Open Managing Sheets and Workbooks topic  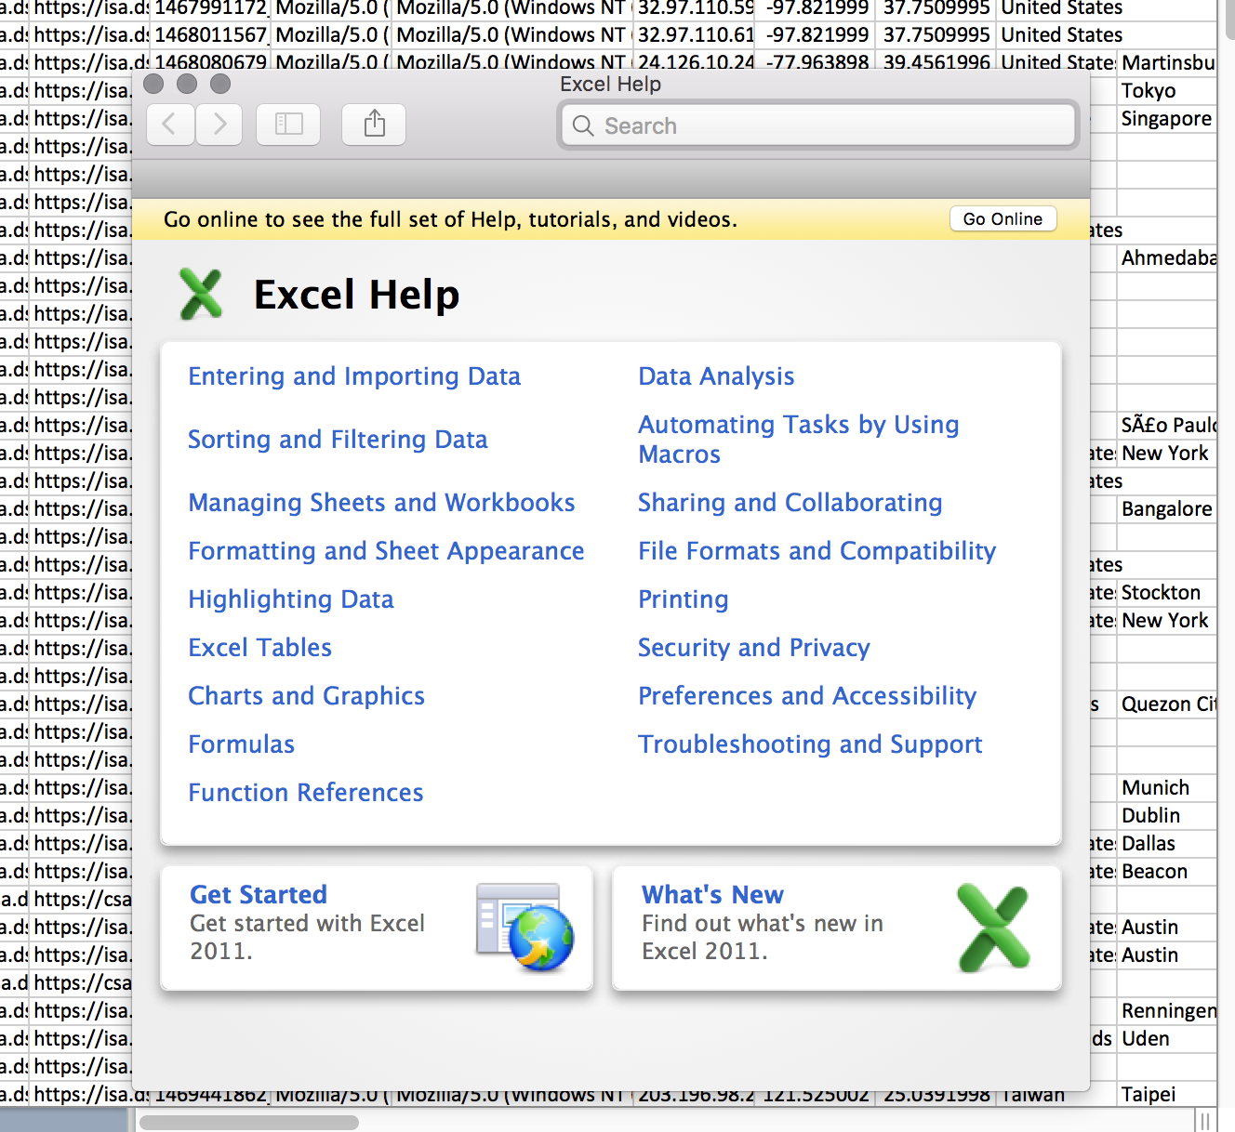(x=381, y=503)
